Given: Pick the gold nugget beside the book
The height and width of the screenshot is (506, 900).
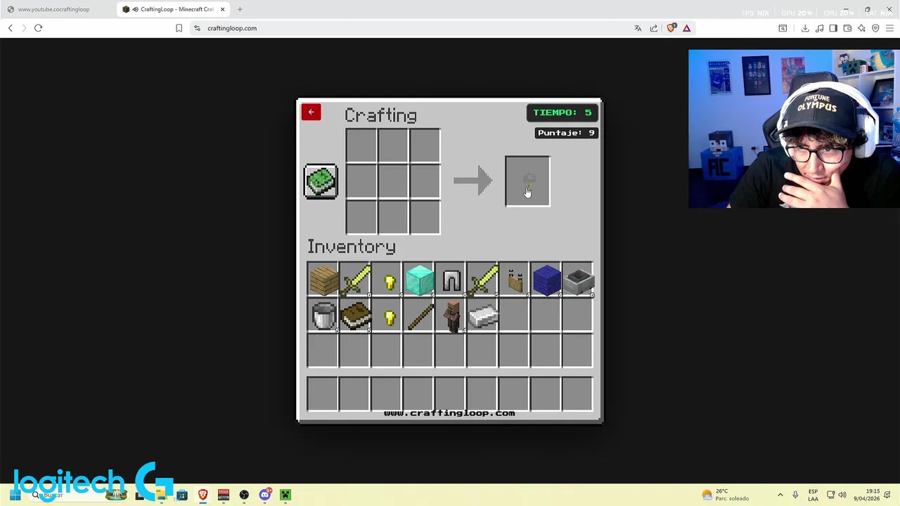Looking at the screenshot, I should pos(389,317).
